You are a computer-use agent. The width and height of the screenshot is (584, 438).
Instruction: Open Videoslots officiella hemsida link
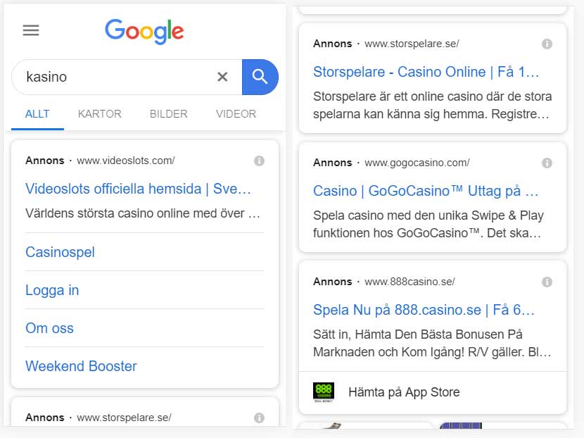(138, 189)
